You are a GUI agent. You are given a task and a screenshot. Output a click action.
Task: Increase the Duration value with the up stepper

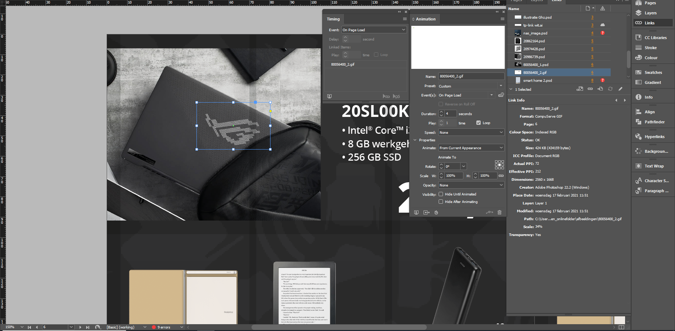441,112
